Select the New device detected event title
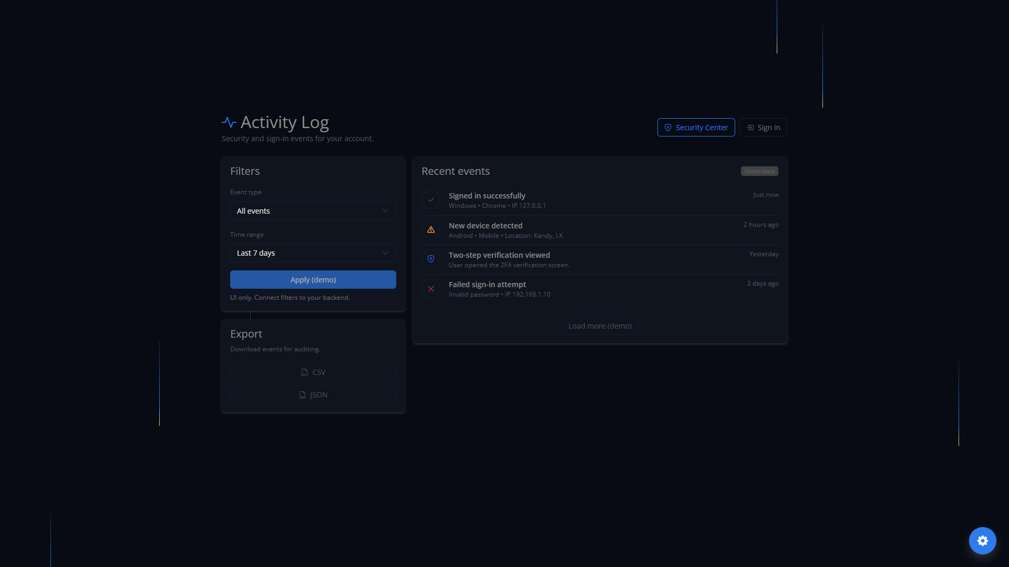This screenshot has height=567, width=1009. [x=485, y=226]
